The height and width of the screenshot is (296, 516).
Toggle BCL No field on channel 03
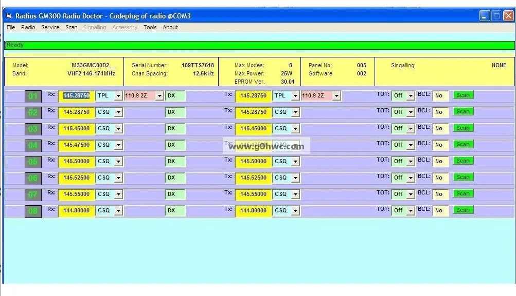(440, 129)
